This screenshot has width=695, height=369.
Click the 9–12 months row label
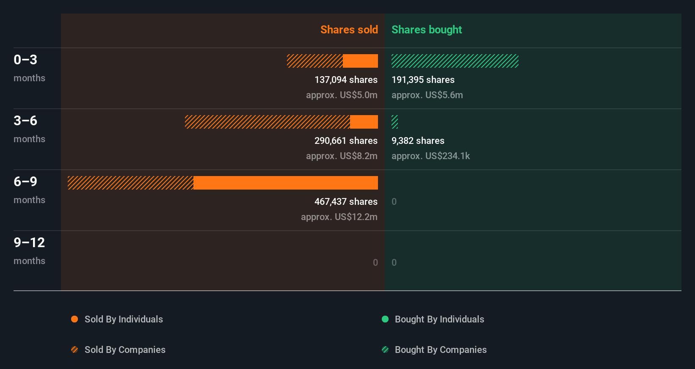click(x=29, y=251)
